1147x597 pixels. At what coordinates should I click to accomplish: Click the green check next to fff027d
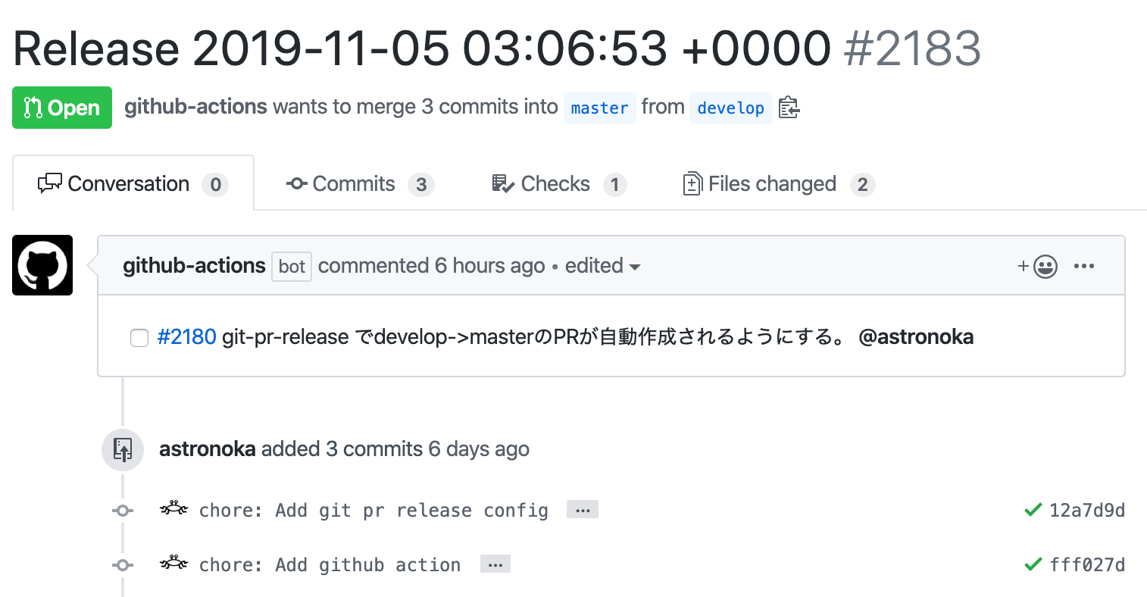[x=1033, y=564]
